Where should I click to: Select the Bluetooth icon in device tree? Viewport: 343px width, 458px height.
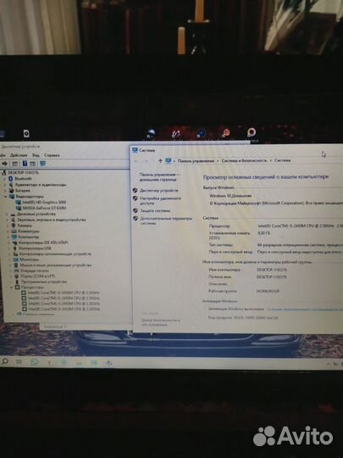click(11, 178)
